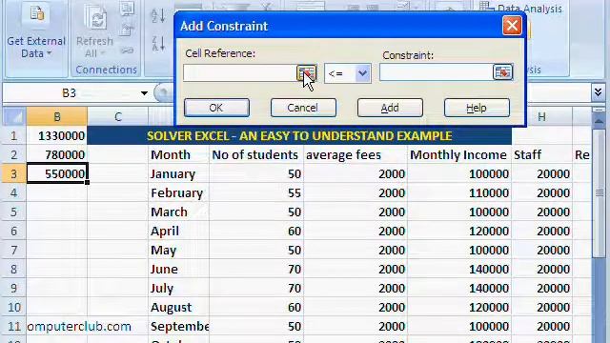Click the Staff header cell
Image resolution: width=610 pixels, height=343 pixels.
click(542, 154)
